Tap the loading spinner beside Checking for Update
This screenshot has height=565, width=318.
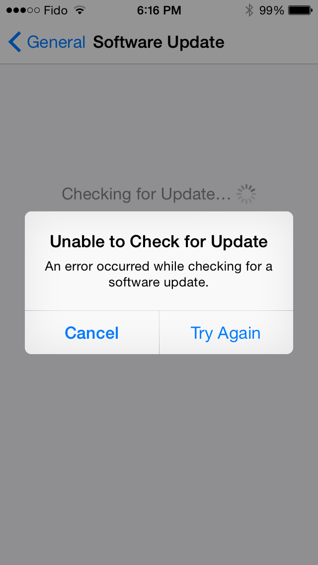tap(246, 194)
